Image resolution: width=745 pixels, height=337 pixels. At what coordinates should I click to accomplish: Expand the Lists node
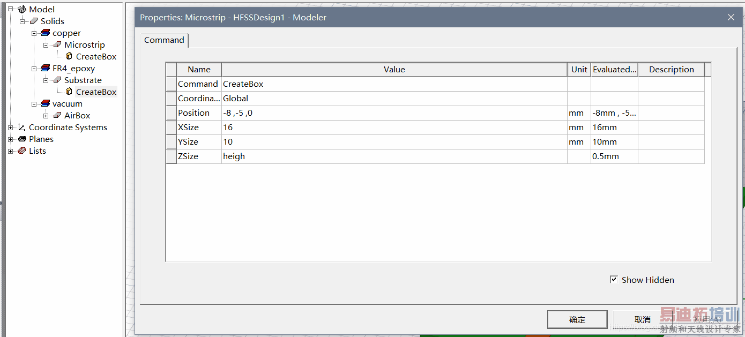[10, 151]
